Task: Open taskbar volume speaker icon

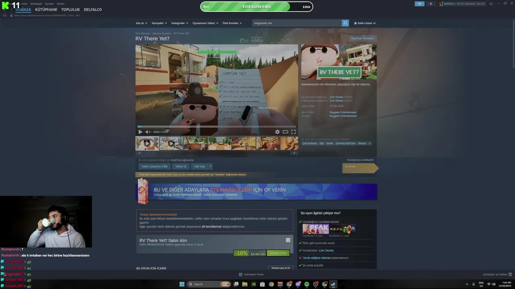Action: coord(494,284)
